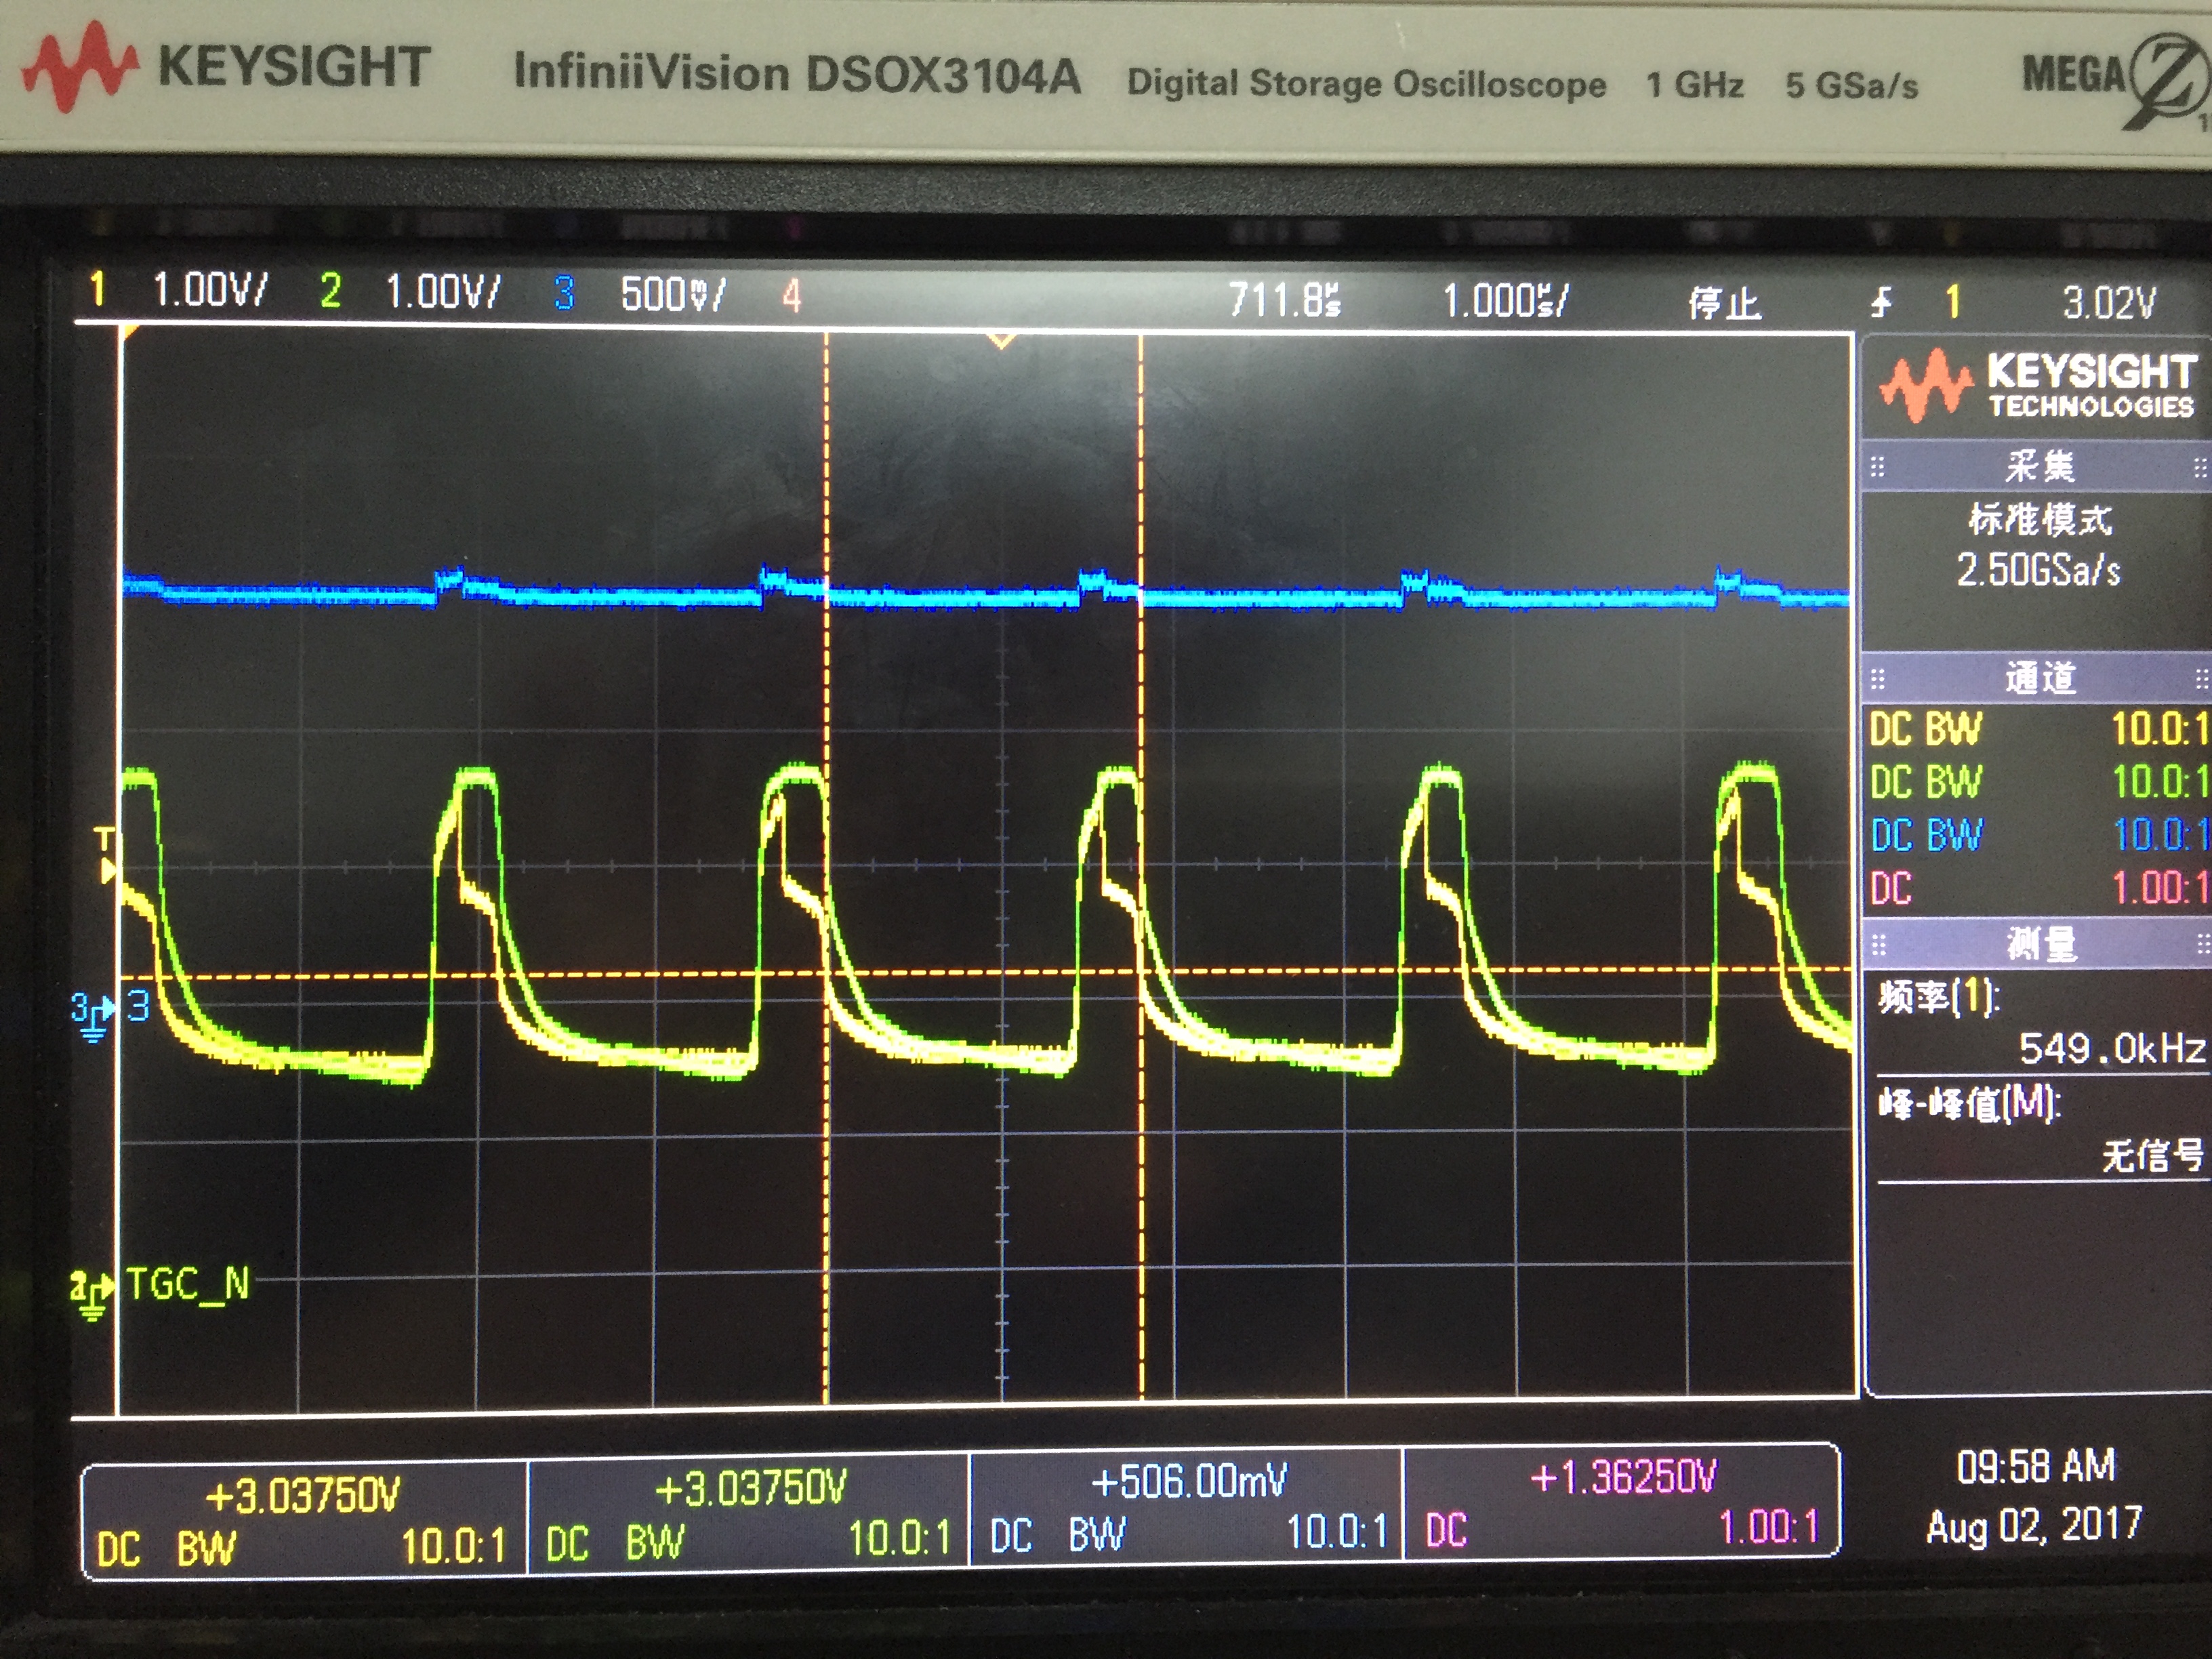Select the horizontal dashed orange cursor
The image size is (2212, 1659).
[960, 972]
